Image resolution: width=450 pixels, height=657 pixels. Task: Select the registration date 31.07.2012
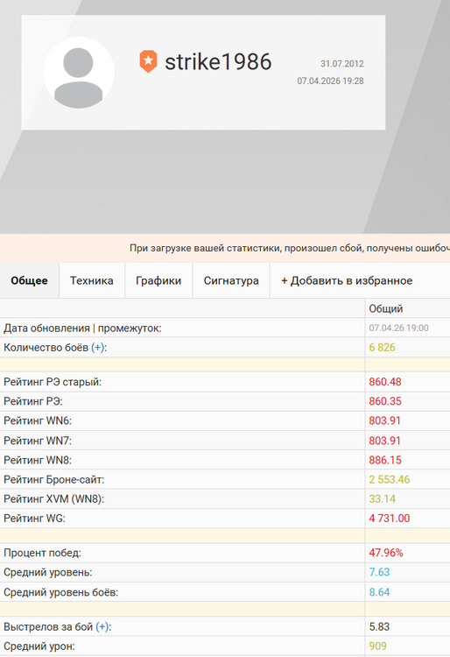coord(342,64)
